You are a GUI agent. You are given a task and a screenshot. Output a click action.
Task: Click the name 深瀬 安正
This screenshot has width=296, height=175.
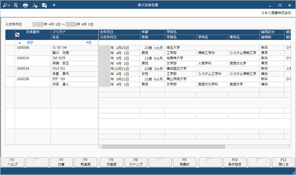60,63
